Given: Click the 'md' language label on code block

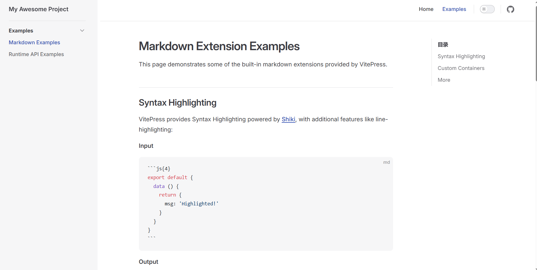Looking at the screenshot, I should (387, 162).
